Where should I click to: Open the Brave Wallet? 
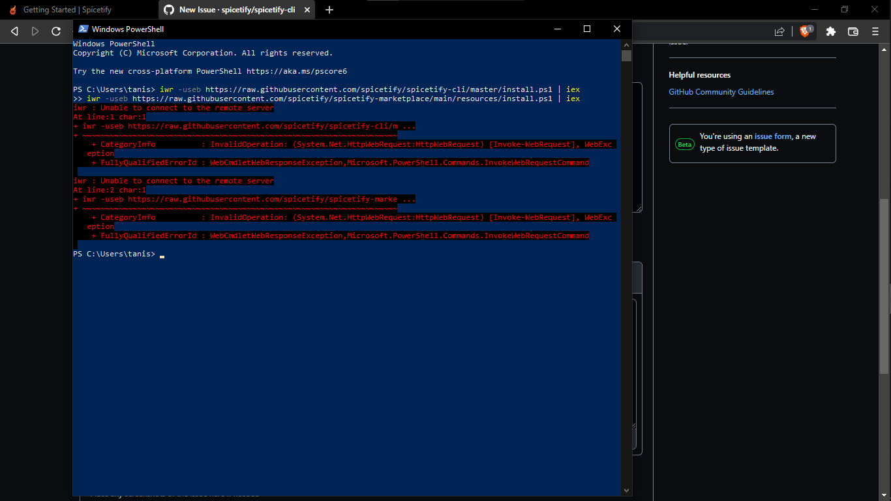853,31
